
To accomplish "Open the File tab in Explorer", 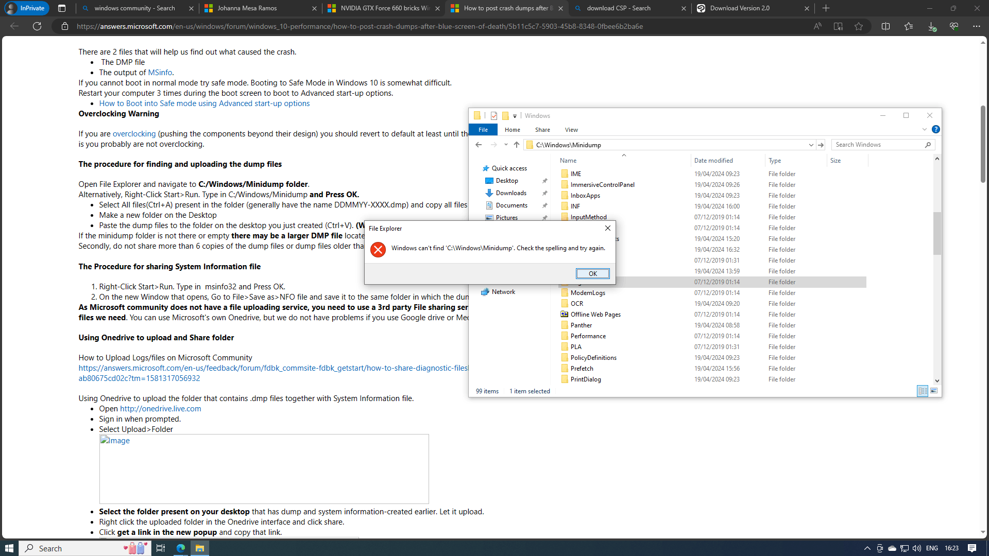I will coord(483,130).
